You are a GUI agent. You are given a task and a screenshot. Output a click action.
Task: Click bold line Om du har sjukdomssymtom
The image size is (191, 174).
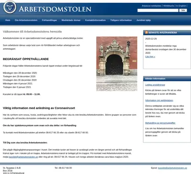coord(40,125)
